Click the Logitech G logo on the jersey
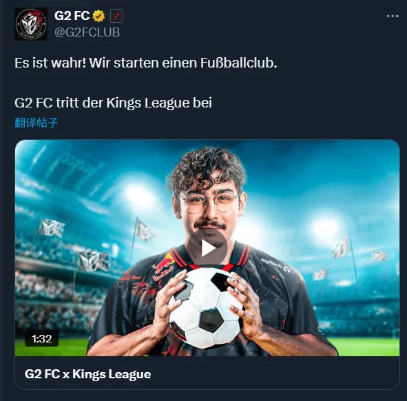Image resolution: width=407 pixels, height=401 pixels. [275, 265]
